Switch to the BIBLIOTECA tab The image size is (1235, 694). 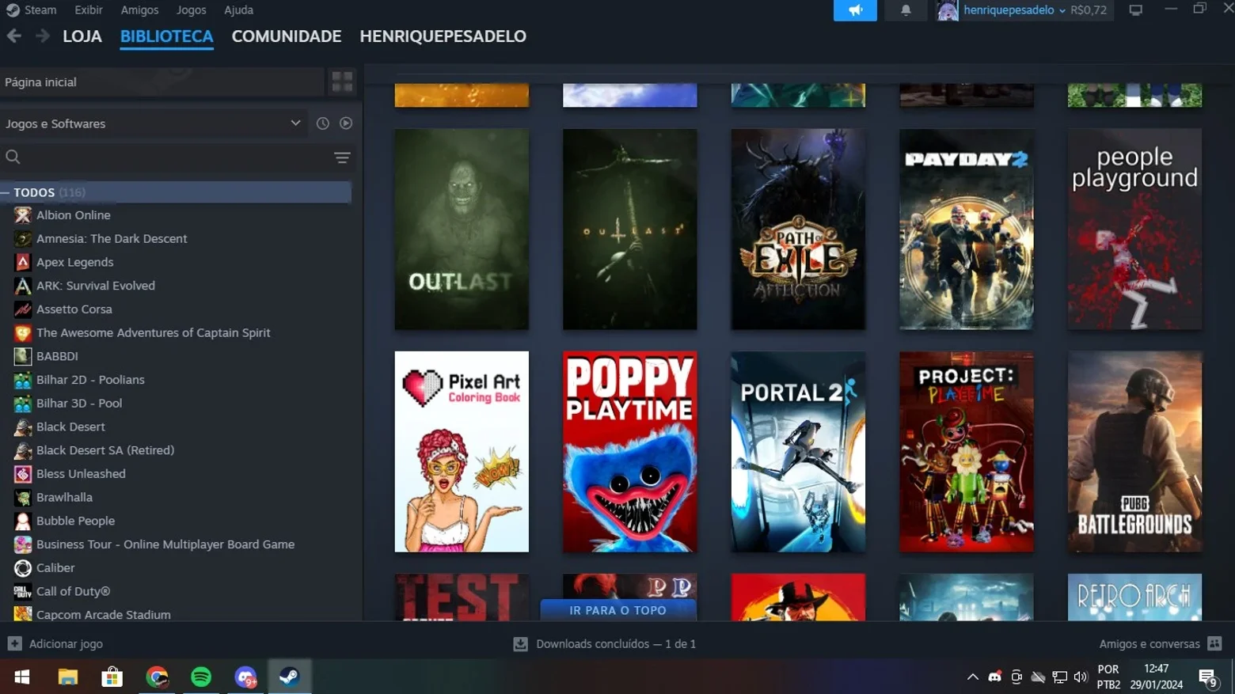[166, 36]
